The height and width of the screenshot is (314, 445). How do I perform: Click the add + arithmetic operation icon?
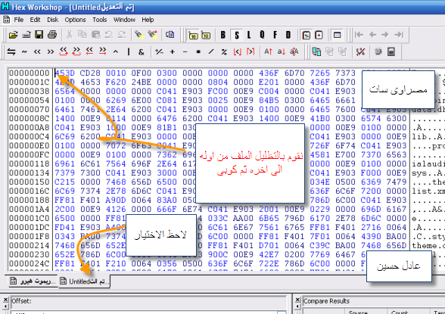pos(172,52)
